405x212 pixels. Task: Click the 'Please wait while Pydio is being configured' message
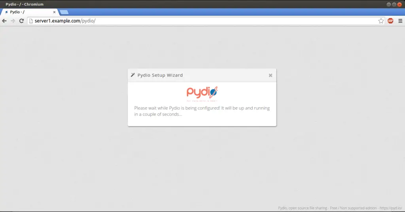[x=202, y=111]
